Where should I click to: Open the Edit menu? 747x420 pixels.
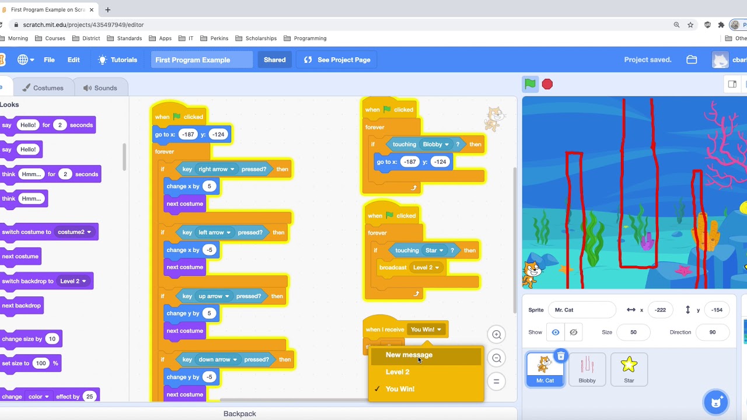pos(74,60)
